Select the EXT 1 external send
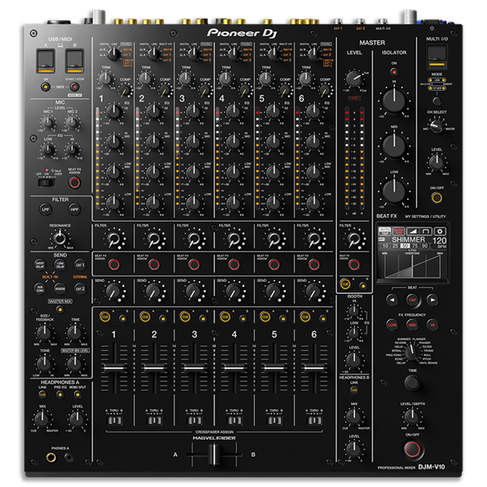The width and height of the screenshot is (487, 487). pyautogui.click(x=80, y=265)
